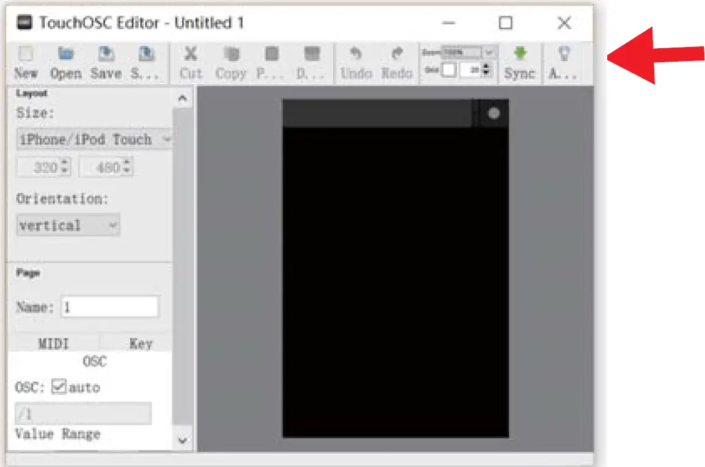Click the grid size number field
The image size is (705, 467).
click(471, 70)
